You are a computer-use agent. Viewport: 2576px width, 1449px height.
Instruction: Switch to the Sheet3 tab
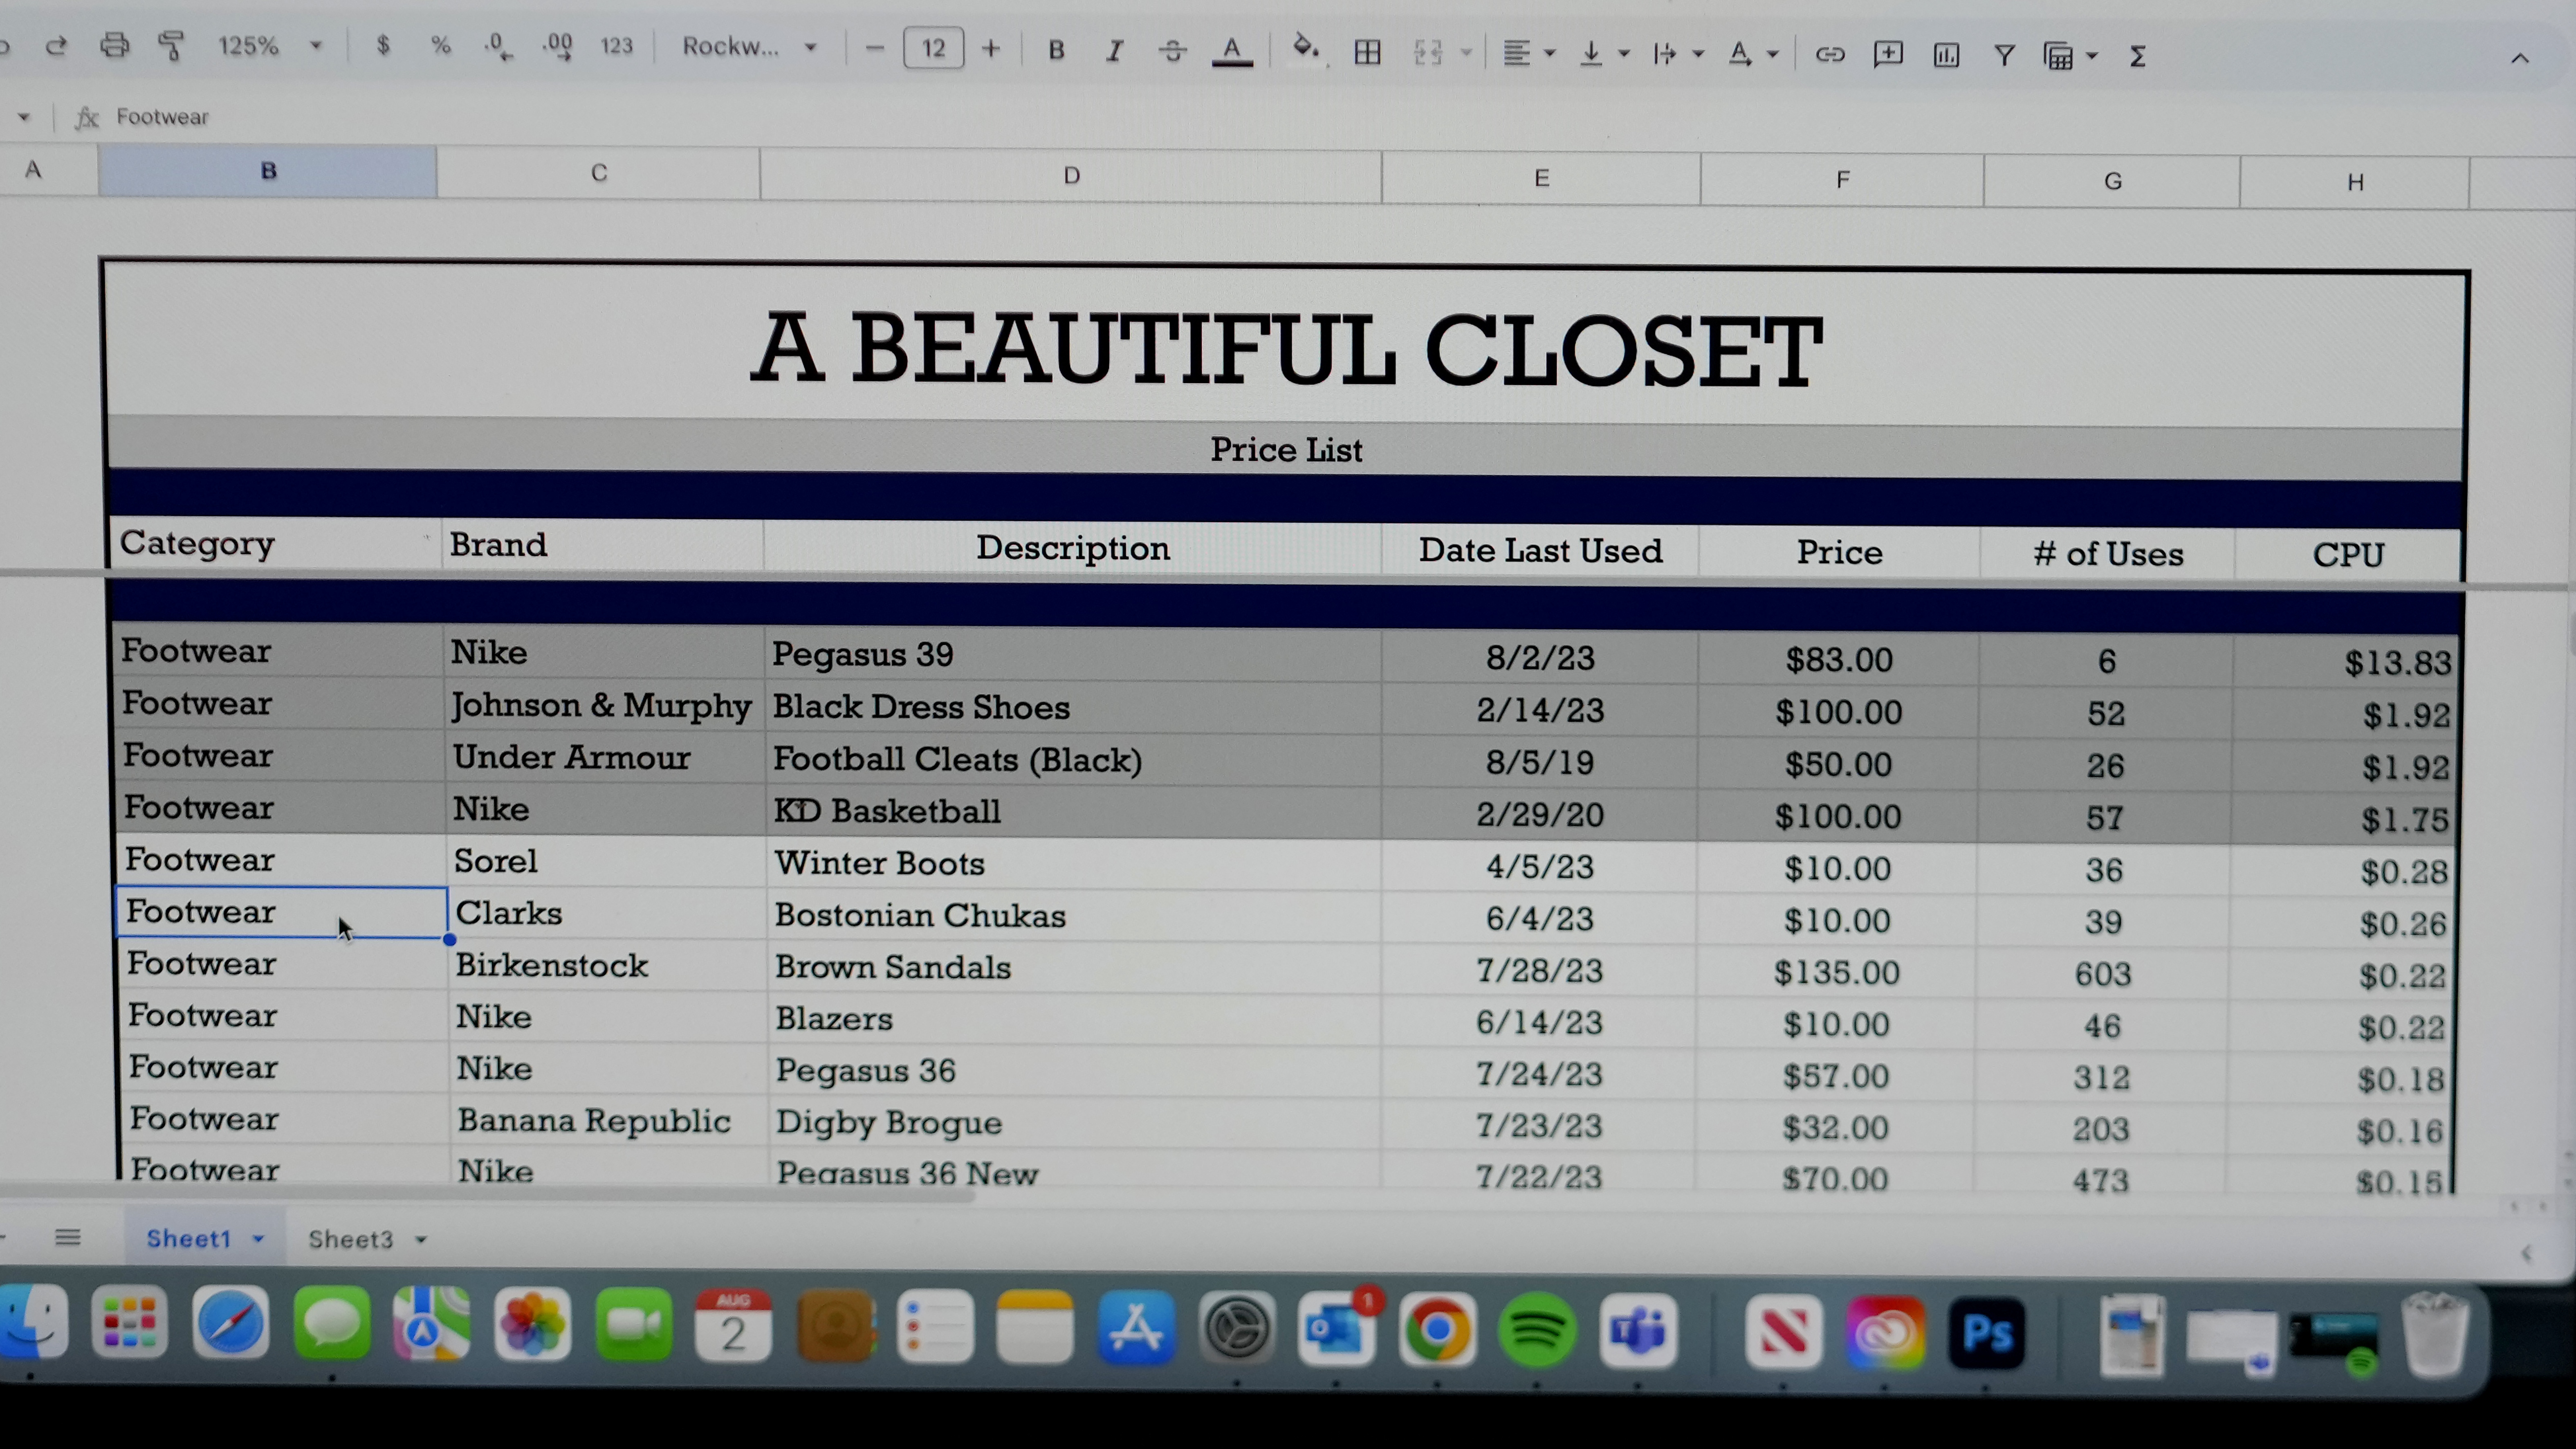point(350,1238)
